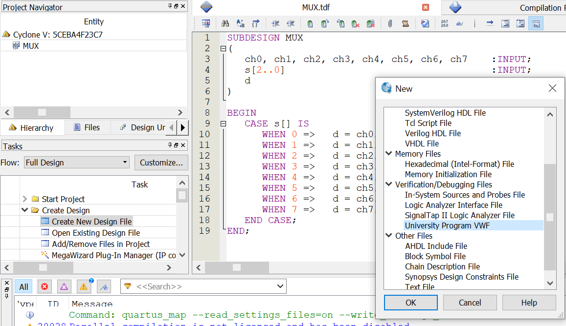Click the first icon in the editor toolbar

click(206, 24)
